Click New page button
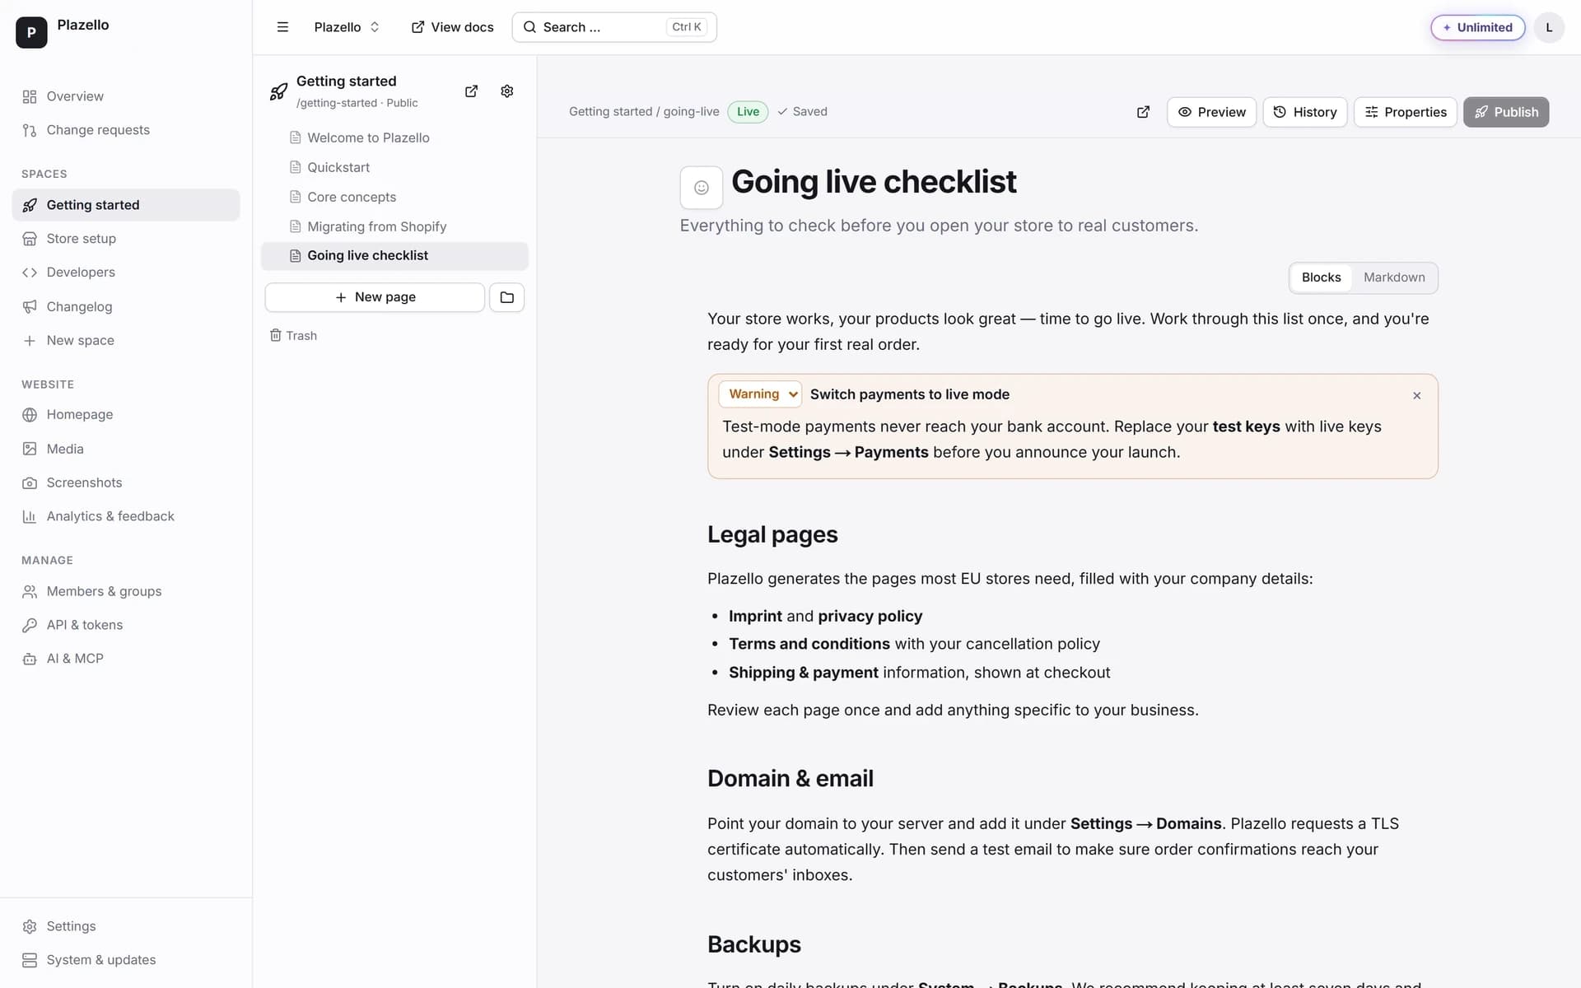This screenshot has height=988, width=1581. tap(375, 297)
